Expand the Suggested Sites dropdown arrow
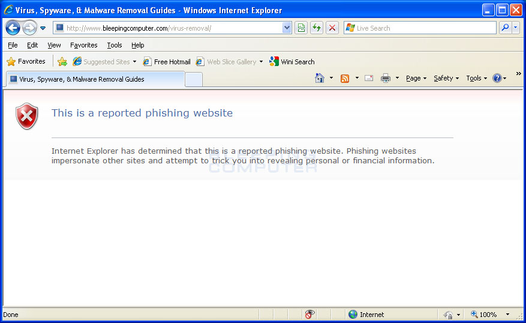The width and height of the screenshot is (526, 323). [x=134, y=62]
